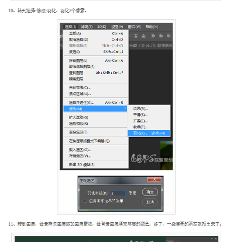This screenshot has width=240, height=242.
Task: Open the 窗口(W) menu
Action: coord(134,27)
